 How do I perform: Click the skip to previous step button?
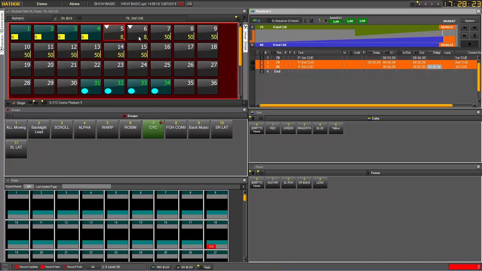pyautogui.click(x=465, y=27)
